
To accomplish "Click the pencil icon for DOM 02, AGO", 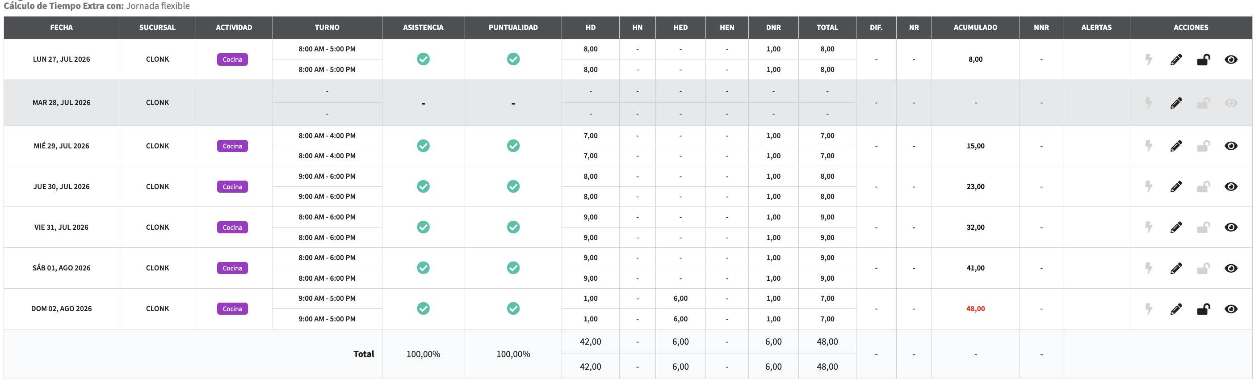I will (x=1176, y=309).
